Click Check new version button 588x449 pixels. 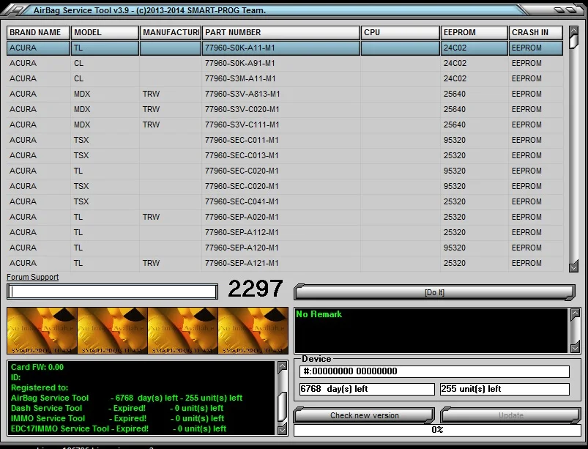pos(364,415)
